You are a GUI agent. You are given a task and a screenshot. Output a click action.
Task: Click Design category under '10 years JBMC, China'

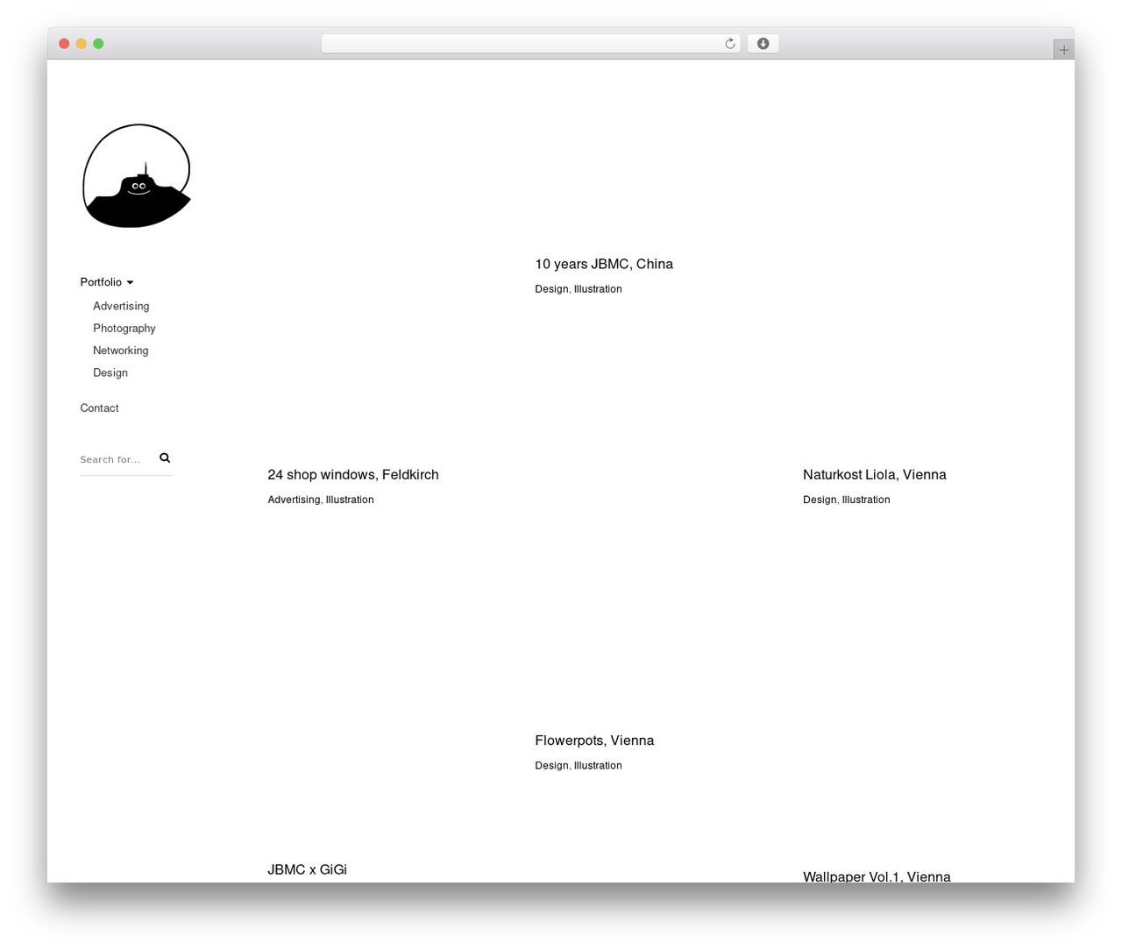pyautogui.click(x=551, y=289)
